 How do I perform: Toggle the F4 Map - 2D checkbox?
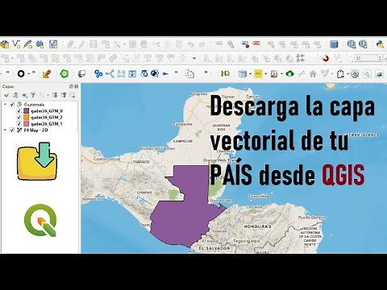point(12,130)
